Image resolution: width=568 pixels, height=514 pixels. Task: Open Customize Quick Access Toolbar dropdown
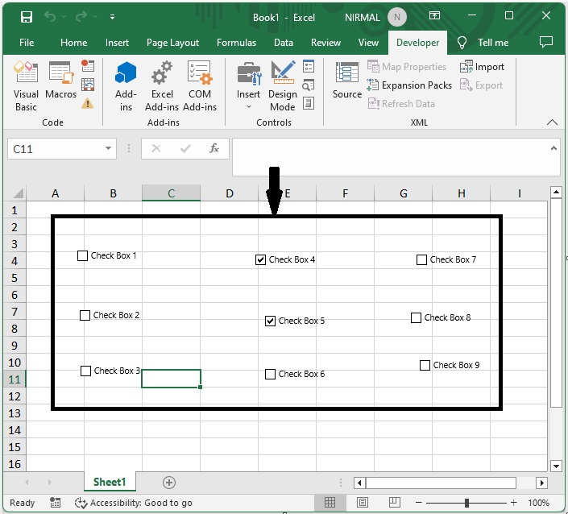point(112,17)
